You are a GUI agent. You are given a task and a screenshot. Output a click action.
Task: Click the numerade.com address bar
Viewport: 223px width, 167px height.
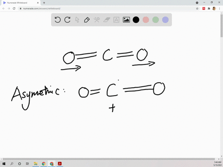click(108, 8)
